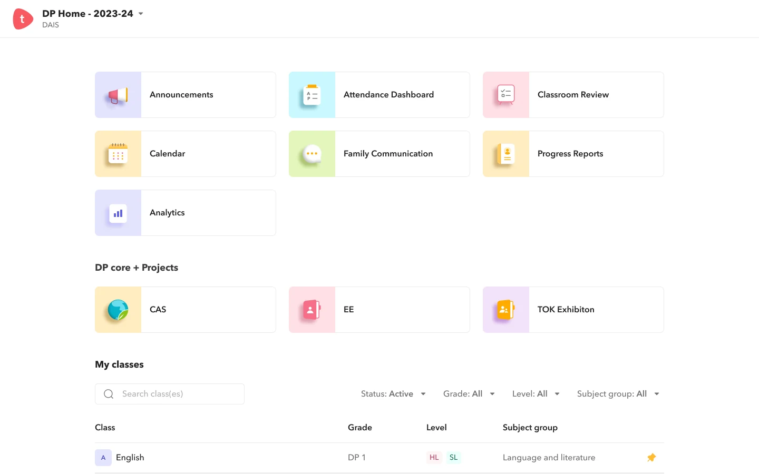Click the English class avatar letter A

(103, 458)
